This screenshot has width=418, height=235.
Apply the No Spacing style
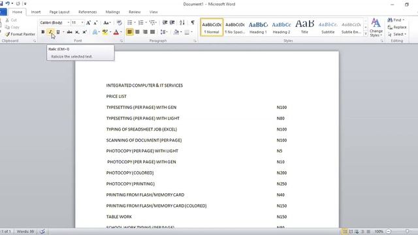tap(235, 27)
